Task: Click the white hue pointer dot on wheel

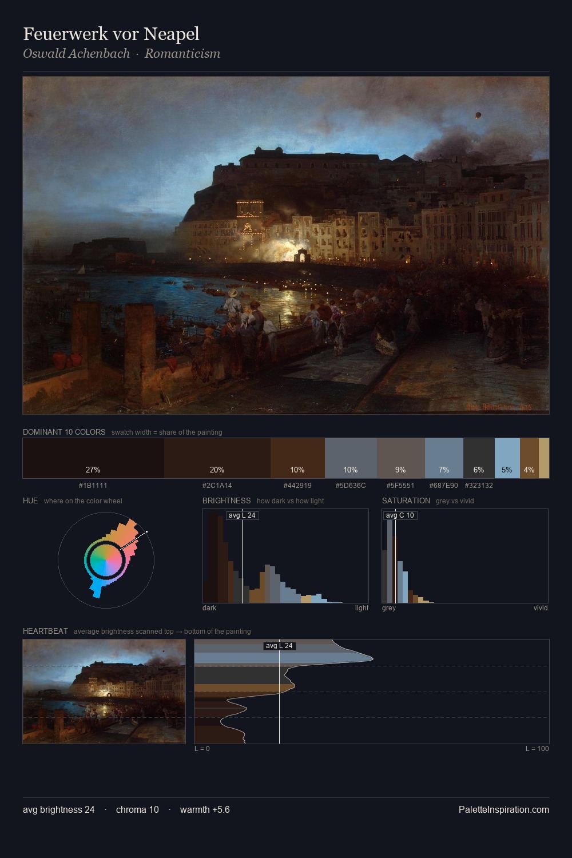Action: coord(147,532)
